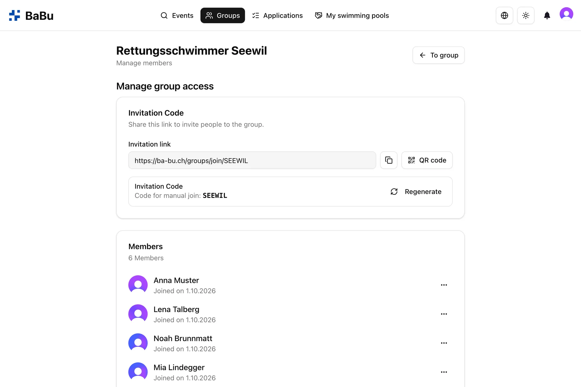
Task: Open options menu for Mia Lindegger
Action: (444, 372)
